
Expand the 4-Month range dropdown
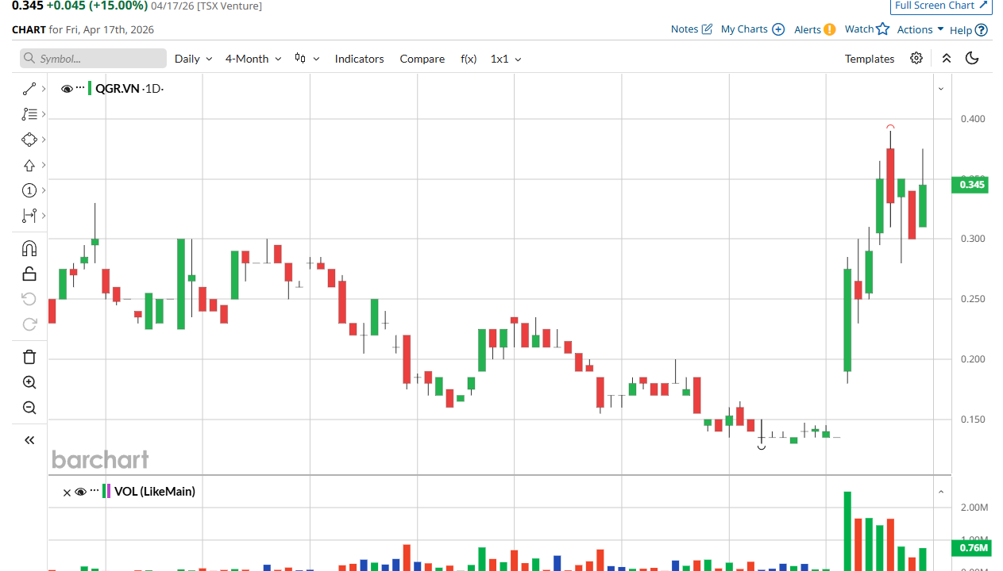click(x=252, y=59)
